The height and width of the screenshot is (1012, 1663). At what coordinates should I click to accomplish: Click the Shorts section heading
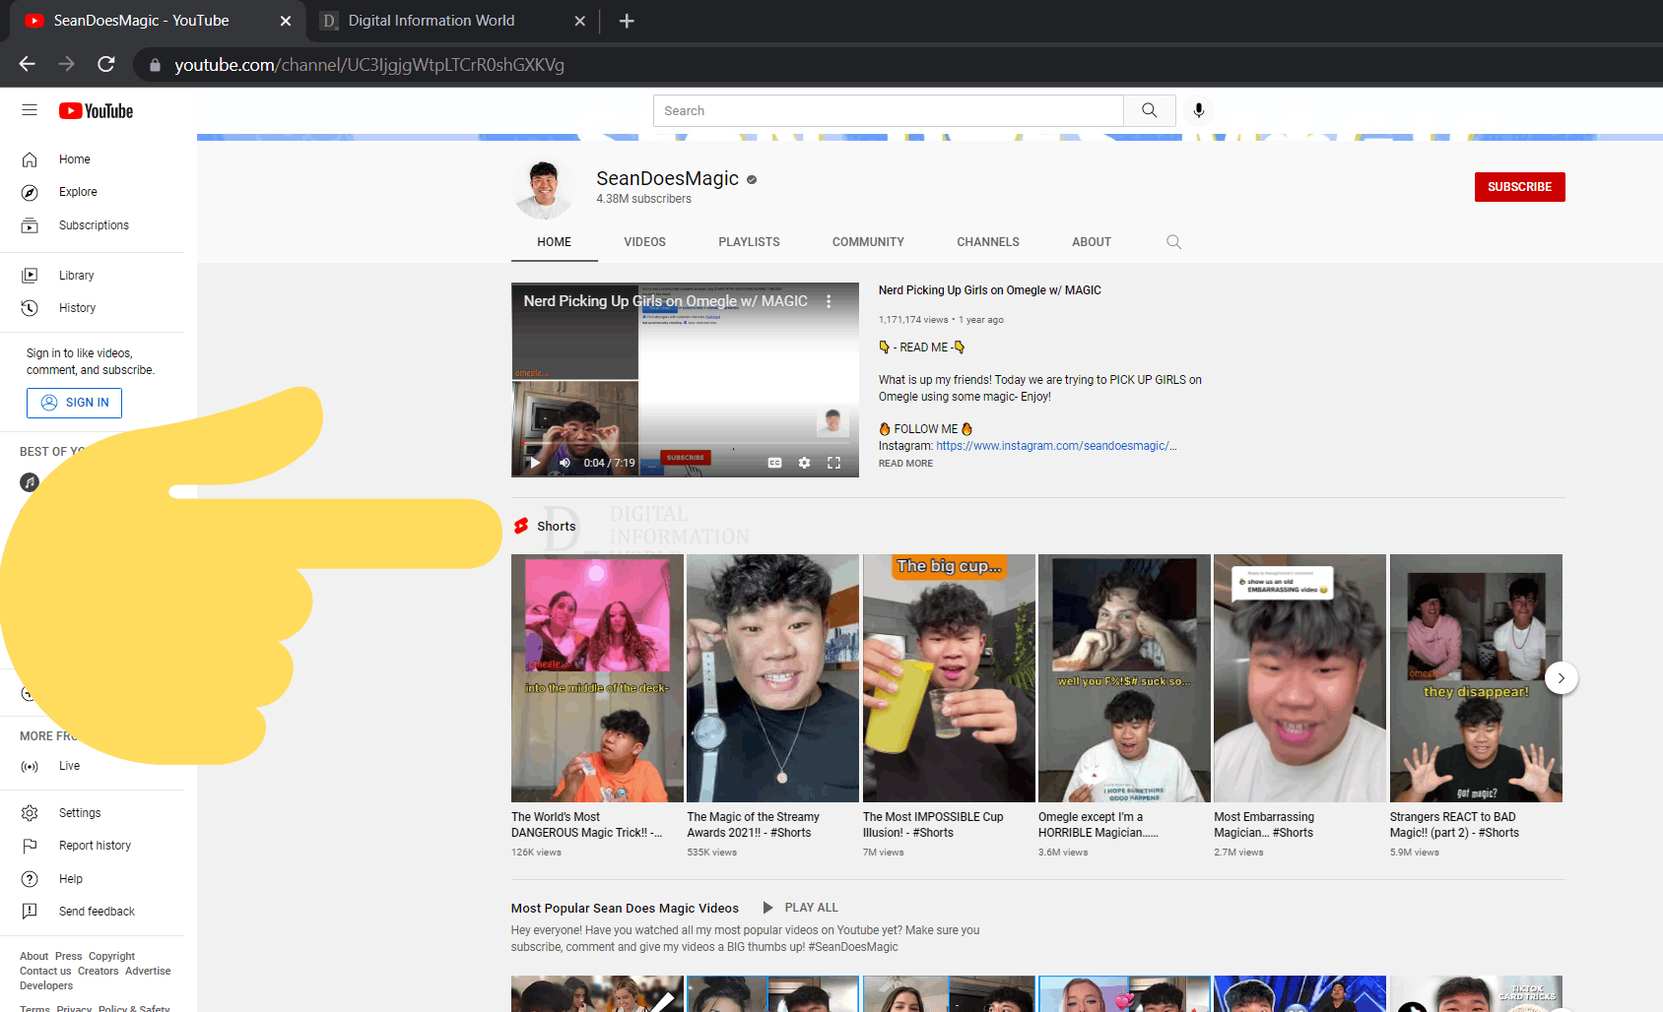click(556, 527)
